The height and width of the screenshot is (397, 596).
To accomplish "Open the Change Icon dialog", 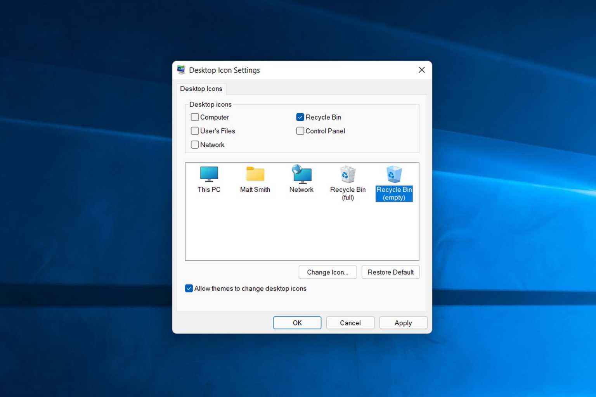I will (327, 272).
